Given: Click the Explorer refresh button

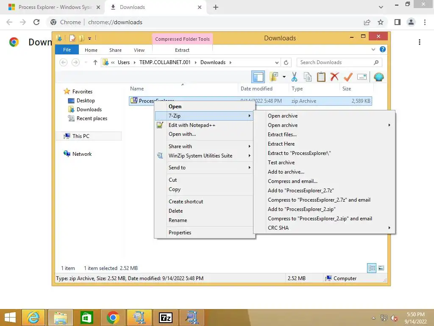Looking at the screenshot, I should pos(286,62).
